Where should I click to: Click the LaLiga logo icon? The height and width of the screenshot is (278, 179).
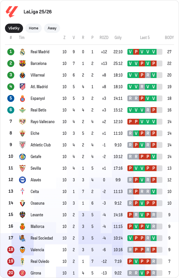(x=12, y=12)
